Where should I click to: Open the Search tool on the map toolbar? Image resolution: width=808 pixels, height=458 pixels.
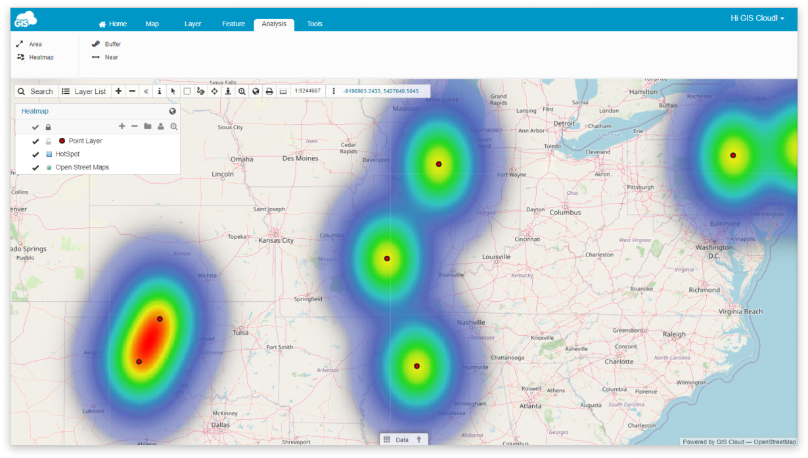pyautogui.click(x=35, y=91)
